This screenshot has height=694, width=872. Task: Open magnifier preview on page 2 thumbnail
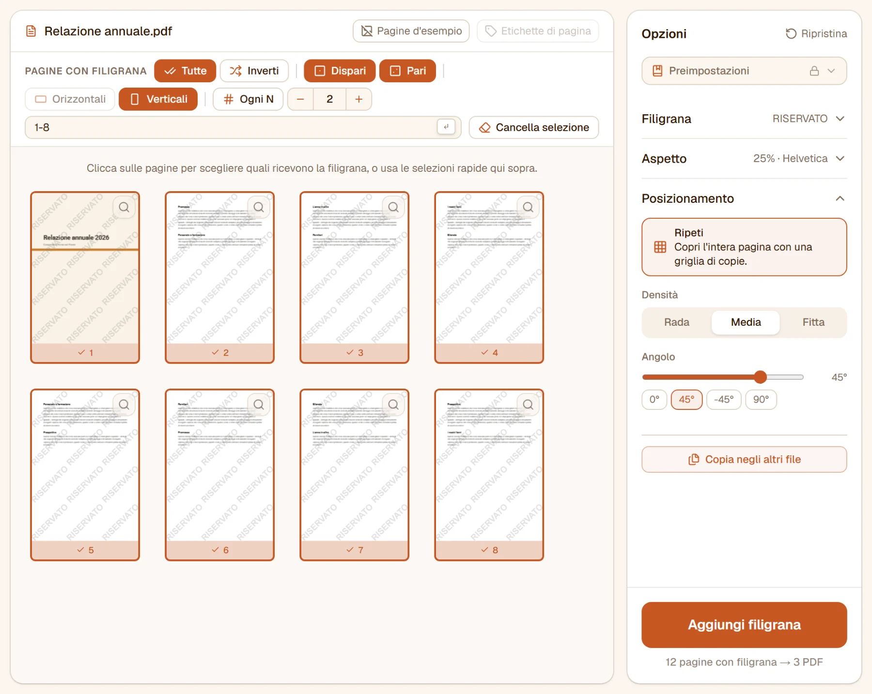[259, 207]
